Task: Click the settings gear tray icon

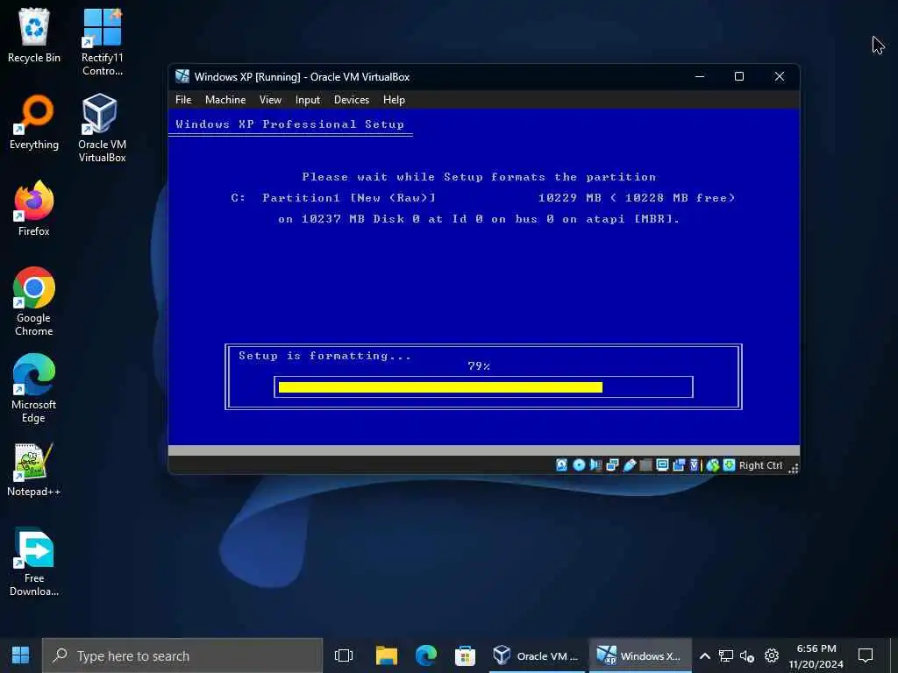Action: pyautogui.click(x=772, y=655)
